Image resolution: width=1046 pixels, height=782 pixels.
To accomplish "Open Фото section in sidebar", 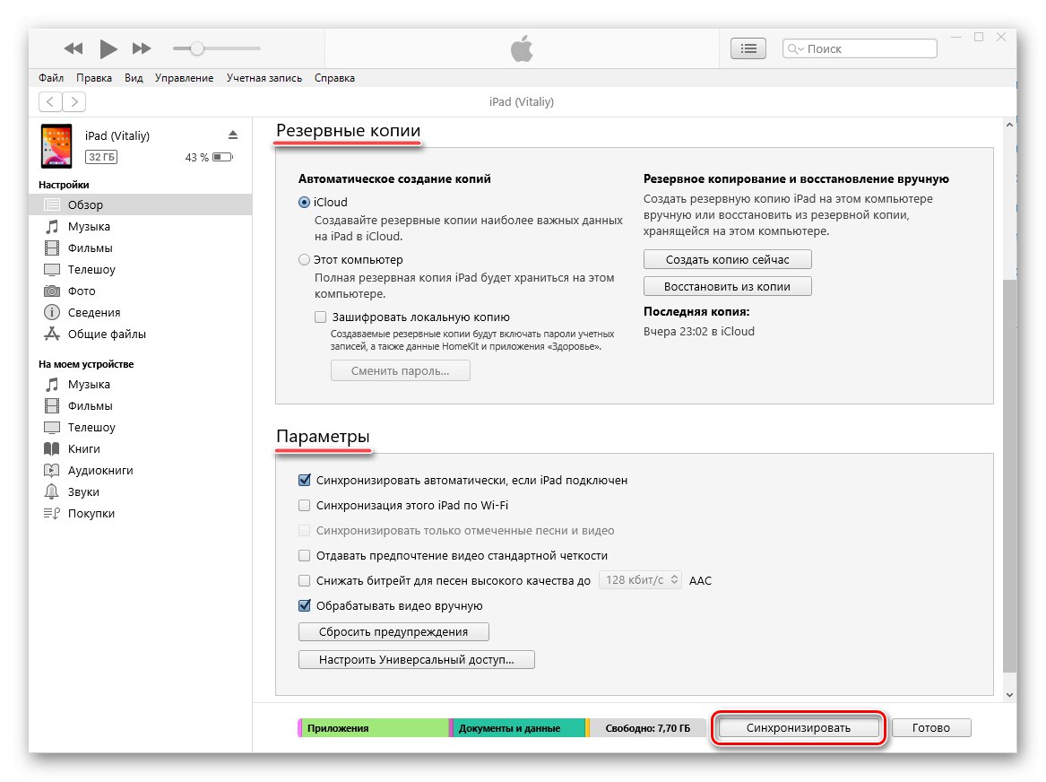I will point(81,291).
